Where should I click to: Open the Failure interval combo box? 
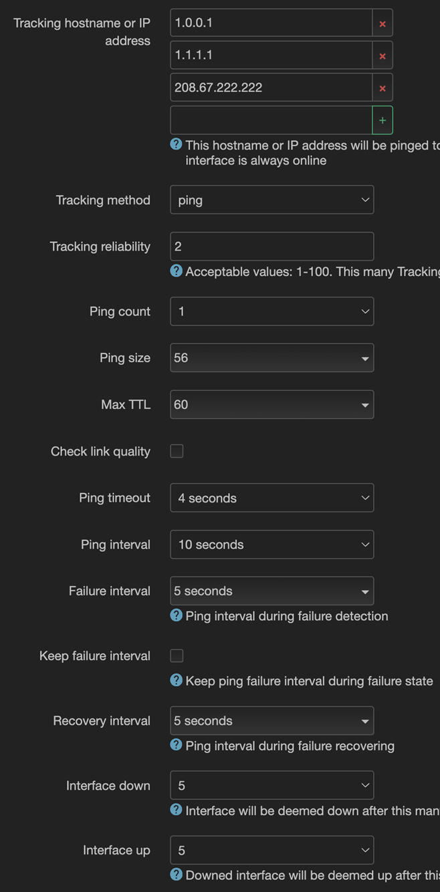coord(271,591)
